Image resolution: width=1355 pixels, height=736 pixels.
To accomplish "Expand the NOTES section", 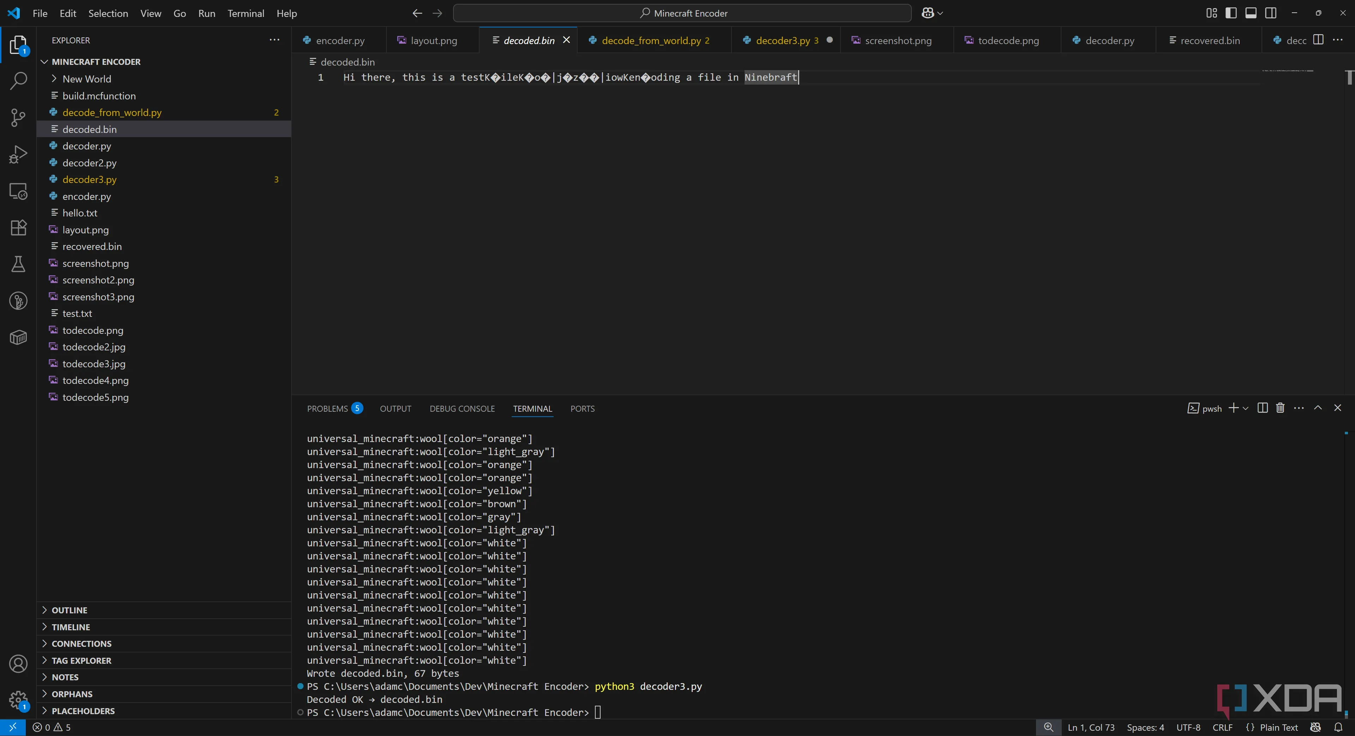I will click(164, 677).
